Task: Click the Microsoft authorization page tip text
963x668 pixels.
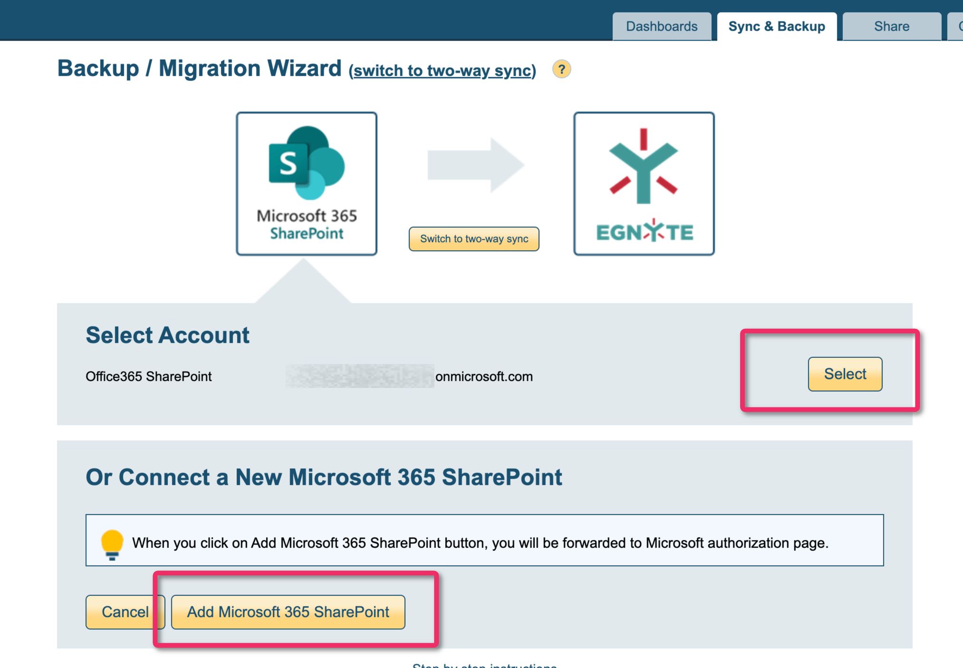Action: [480, 543]
